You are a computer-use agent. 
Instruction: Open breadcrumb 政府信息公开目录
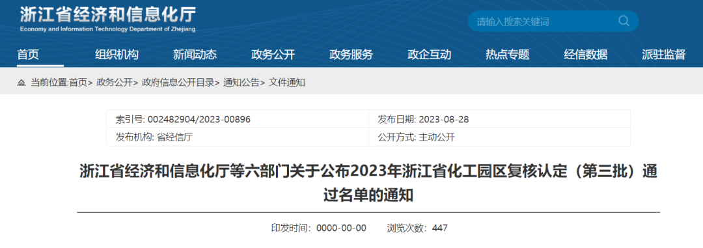178,83
